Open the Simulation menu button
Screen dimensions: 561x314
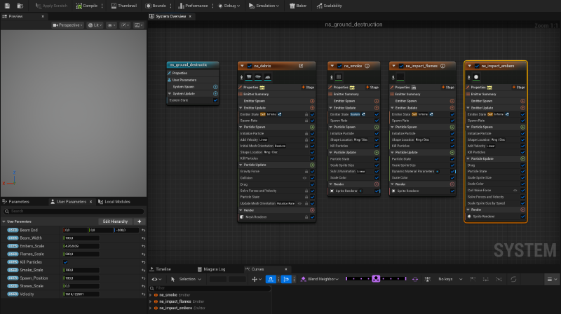click(x=263, y=5)
